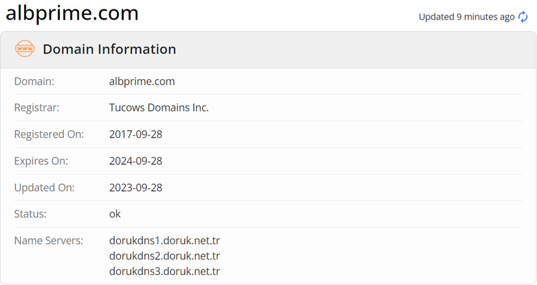Click the albprime.com page title

point(72,13)
